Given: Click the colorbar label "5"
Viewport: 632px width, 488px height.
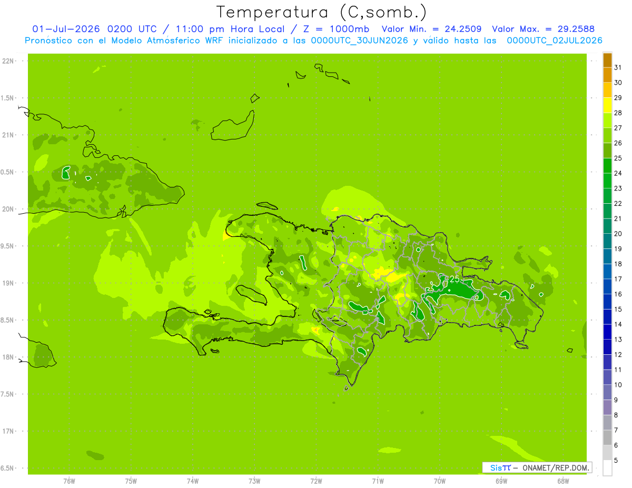Looking at the screenshot, I should 616,460.
